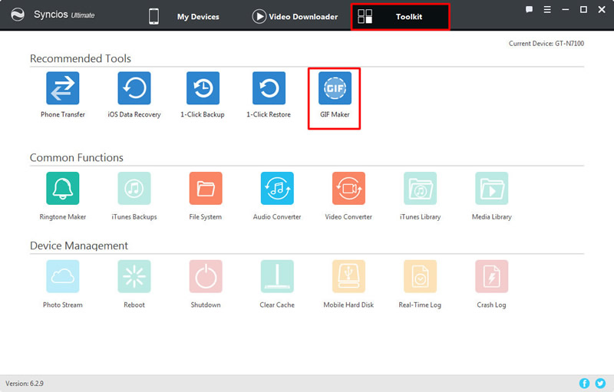The image size is (614, 392).
Task: Open the Facebook link in status bar
Action: (584, 384)
